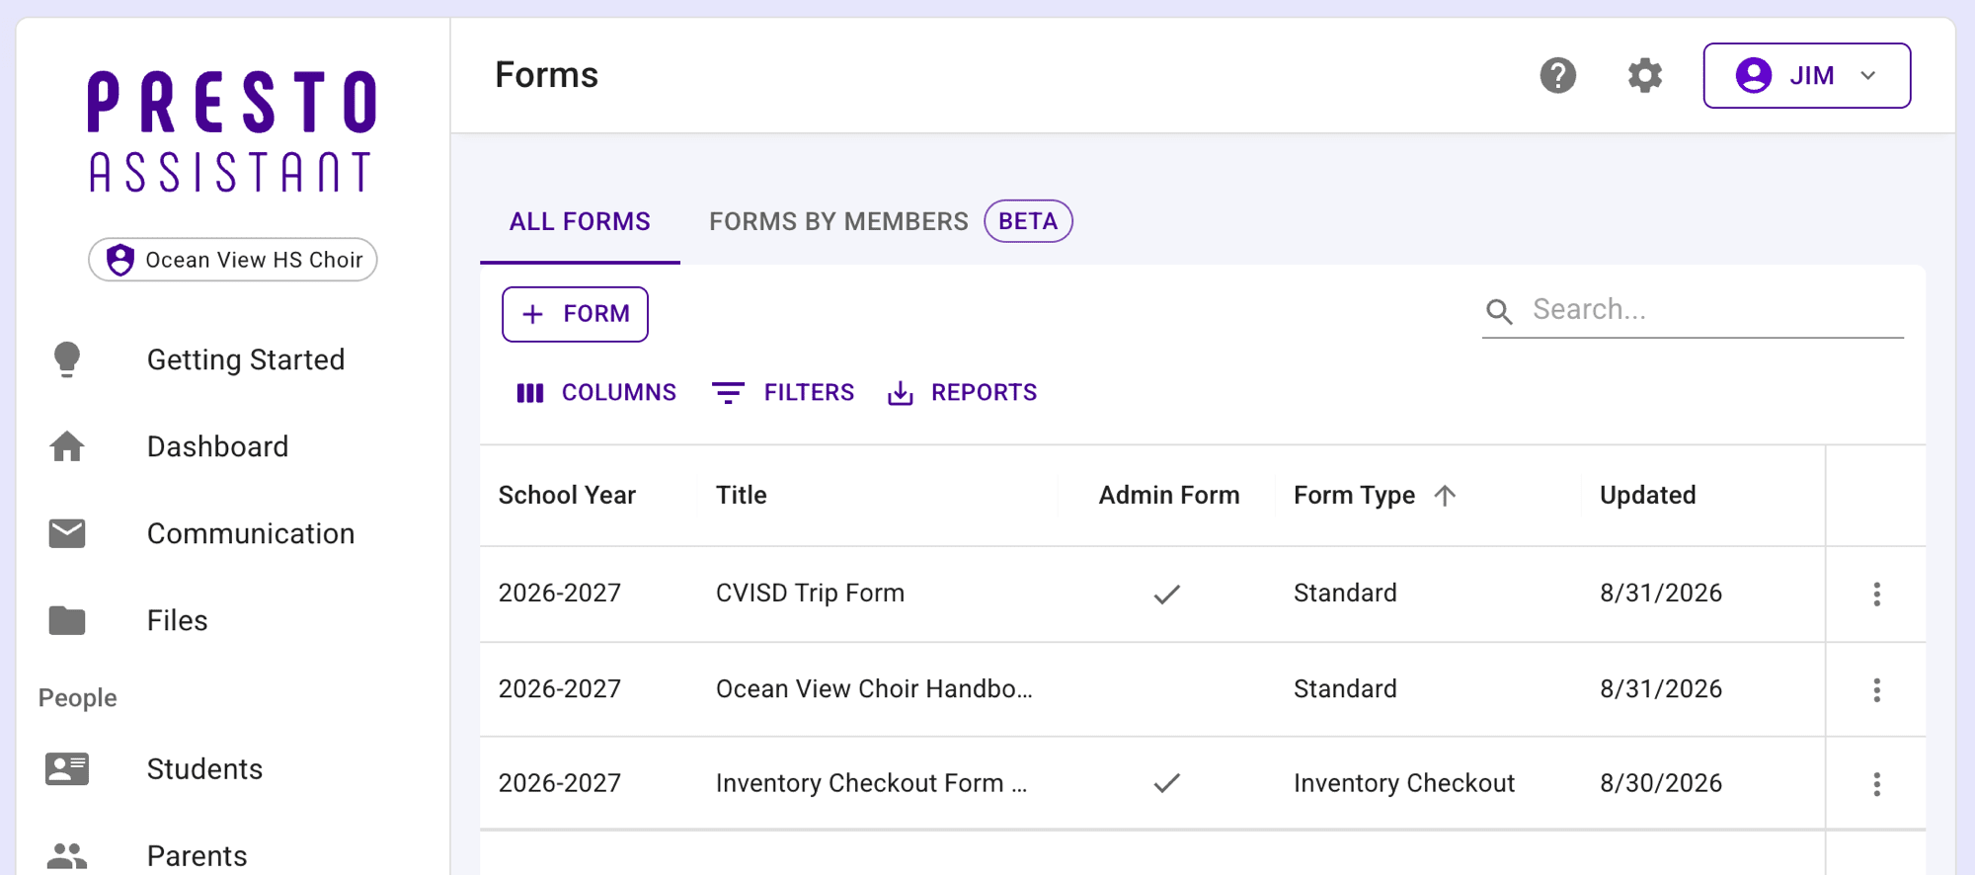Click Form Type column header
1975x875 pixels.
point(1354,495)
